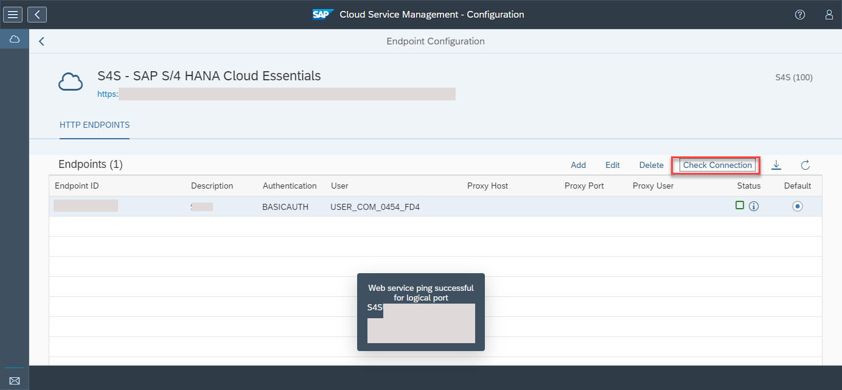Click the USER_COM_0454_FD4 user cell

point(375,207)
